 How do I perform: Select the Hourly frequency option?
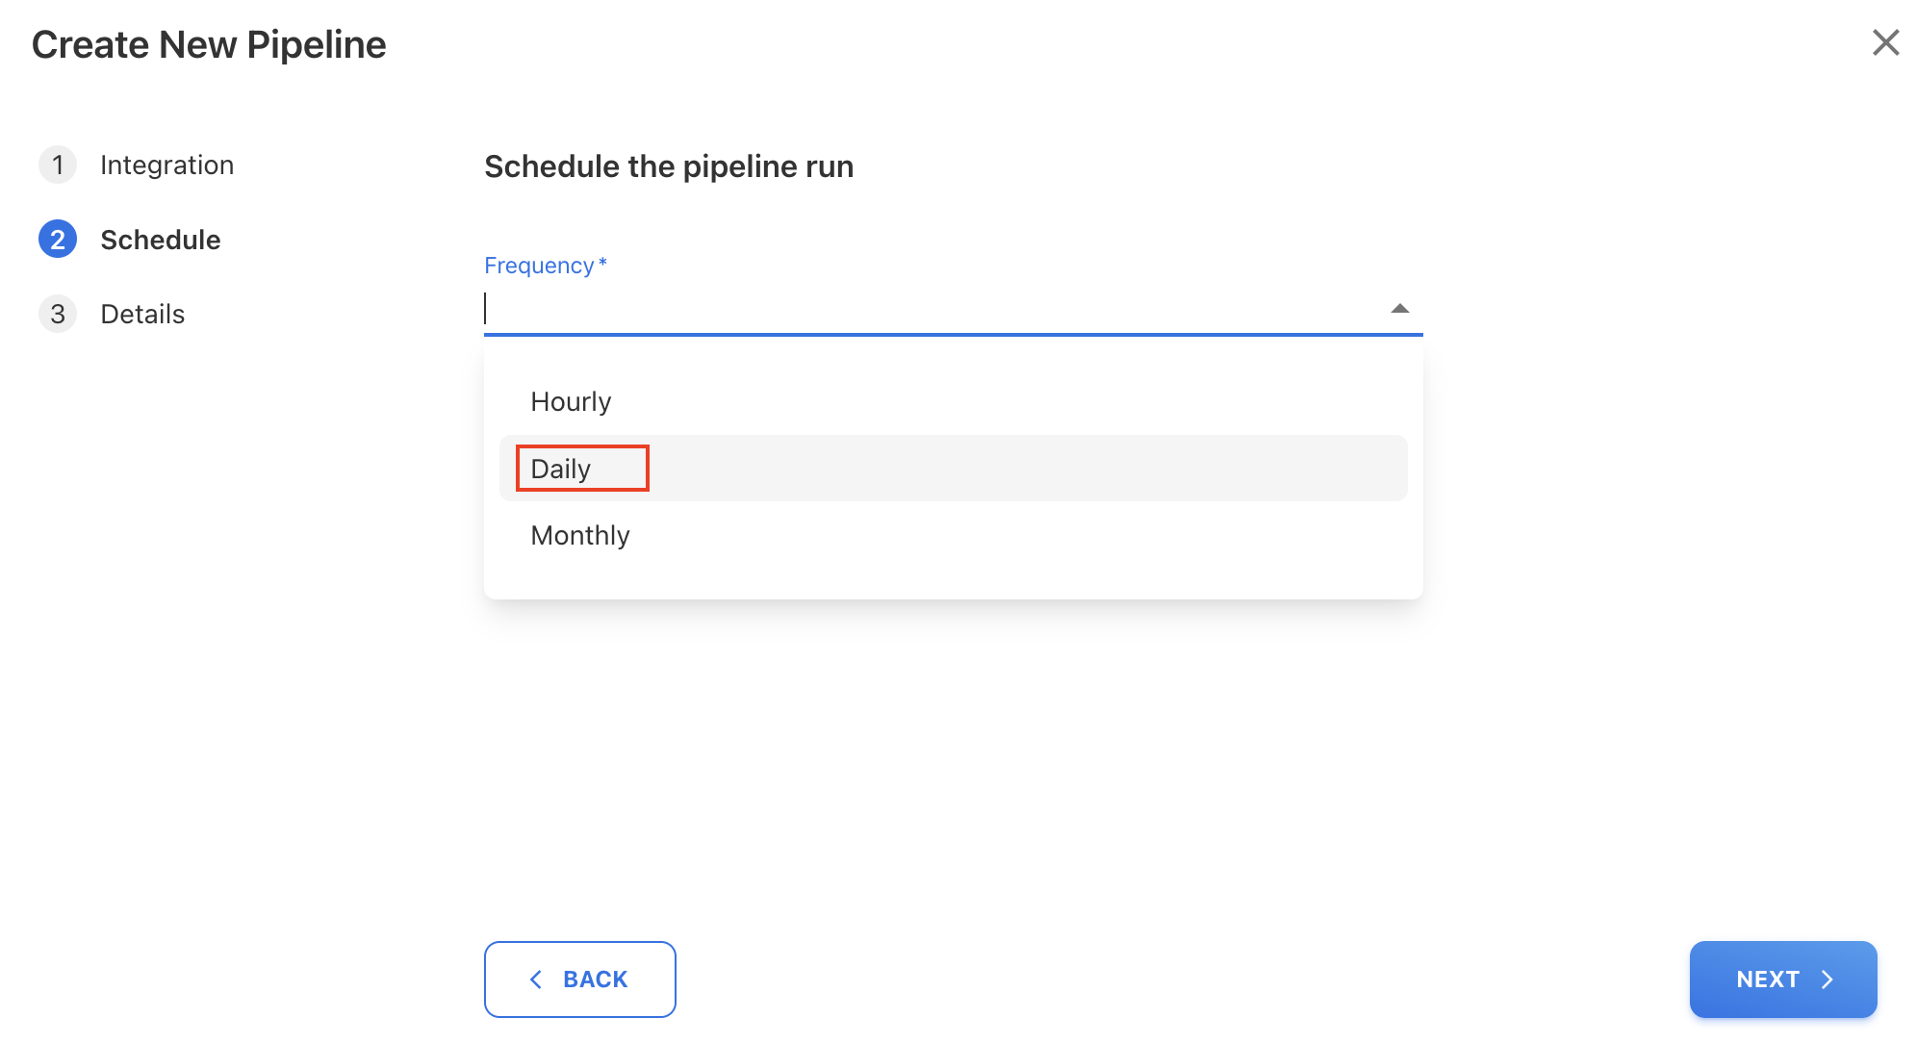(x=571, y=402)
